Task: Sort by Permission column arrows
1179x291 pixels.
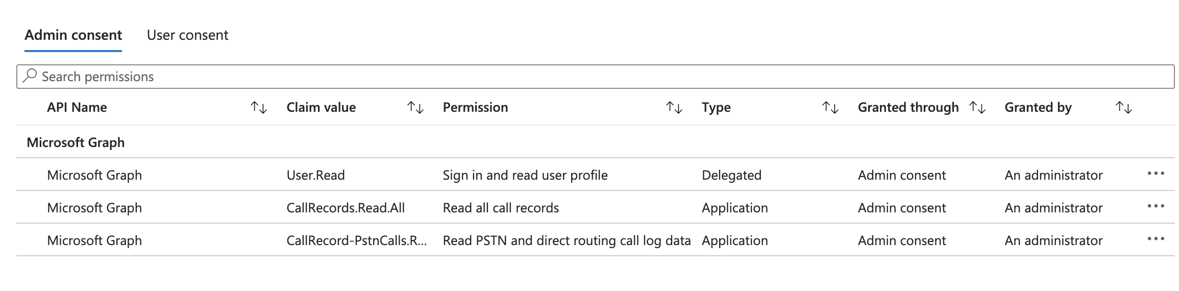Action: coord(674,108)
